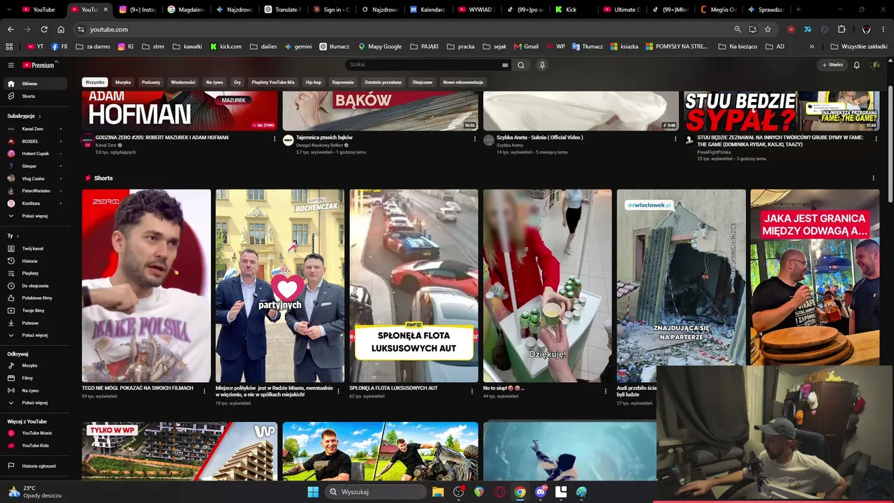
Task: Click the Windows taskbar Wyszukaj search box
Action: coord(376,492)
